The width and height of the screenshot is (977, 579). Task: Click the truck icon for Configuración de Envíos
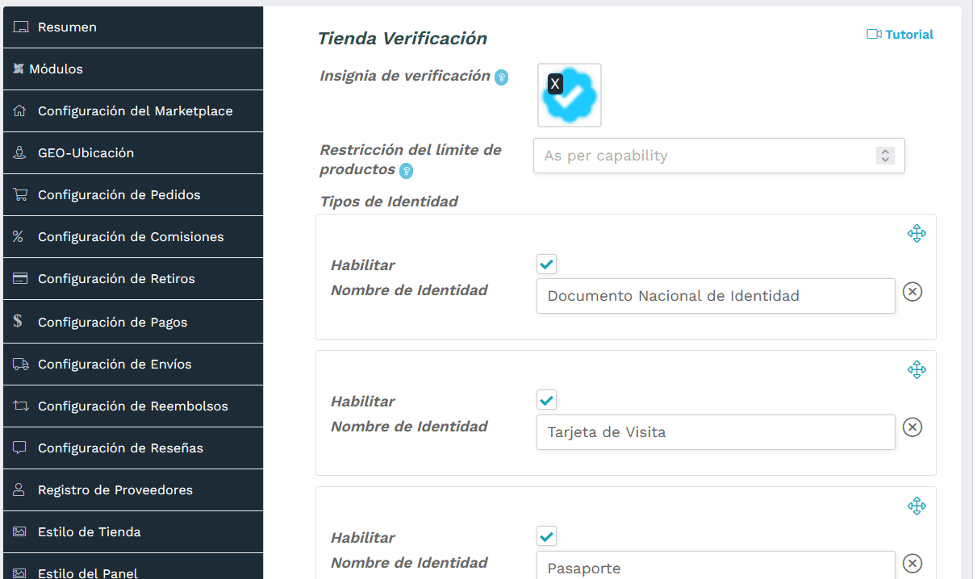pos(19,364)
